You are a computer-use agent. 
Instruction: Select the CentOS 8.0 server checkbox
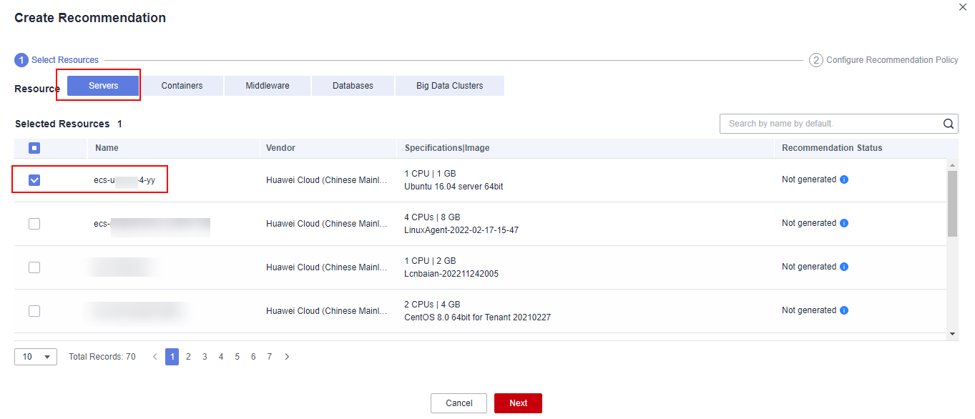[34, 311]
